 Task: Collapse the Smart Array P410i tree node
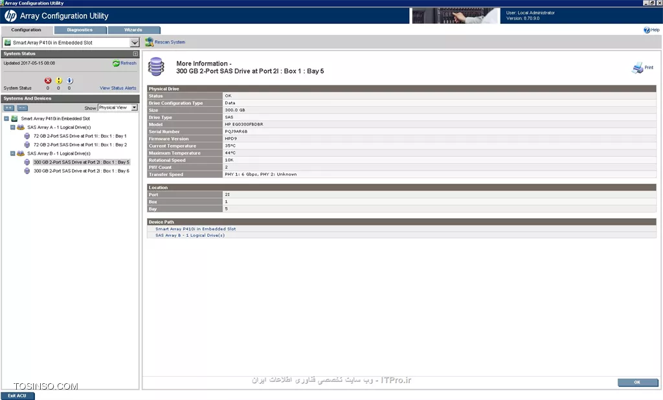tap(6, 119)
